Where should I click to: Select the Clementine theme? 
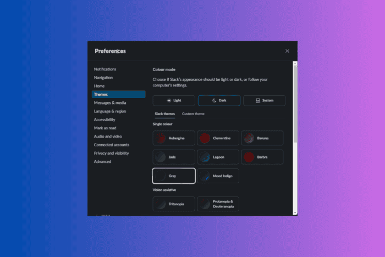(218, 138)
